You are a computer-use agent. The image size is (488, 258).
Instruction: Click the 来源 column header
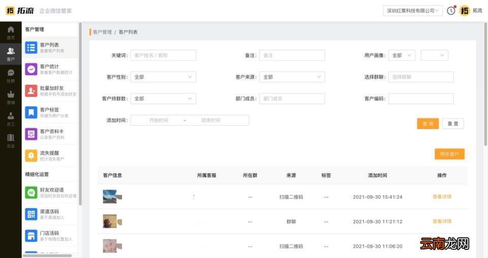291,175
